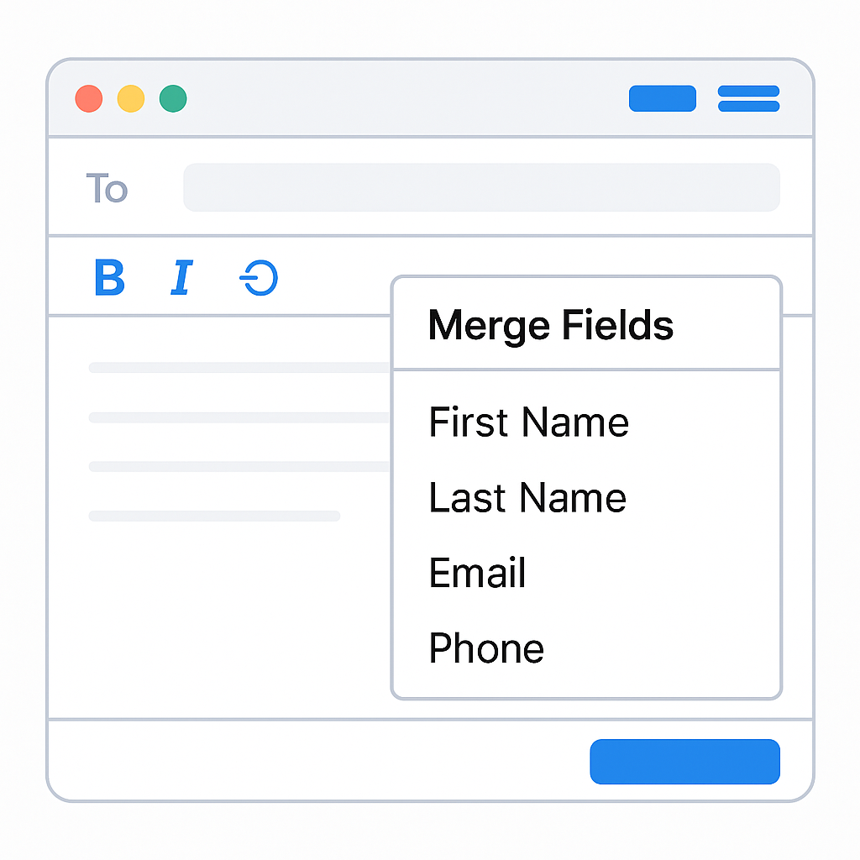Click the red window dot
The height and width of the screenshot is (860, 860).
pyautogui.click(x=89, y=99)
